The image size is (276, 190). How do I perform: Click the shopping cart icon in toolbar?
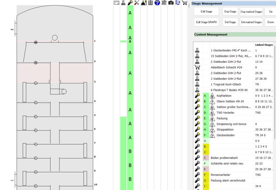[185, 3]
